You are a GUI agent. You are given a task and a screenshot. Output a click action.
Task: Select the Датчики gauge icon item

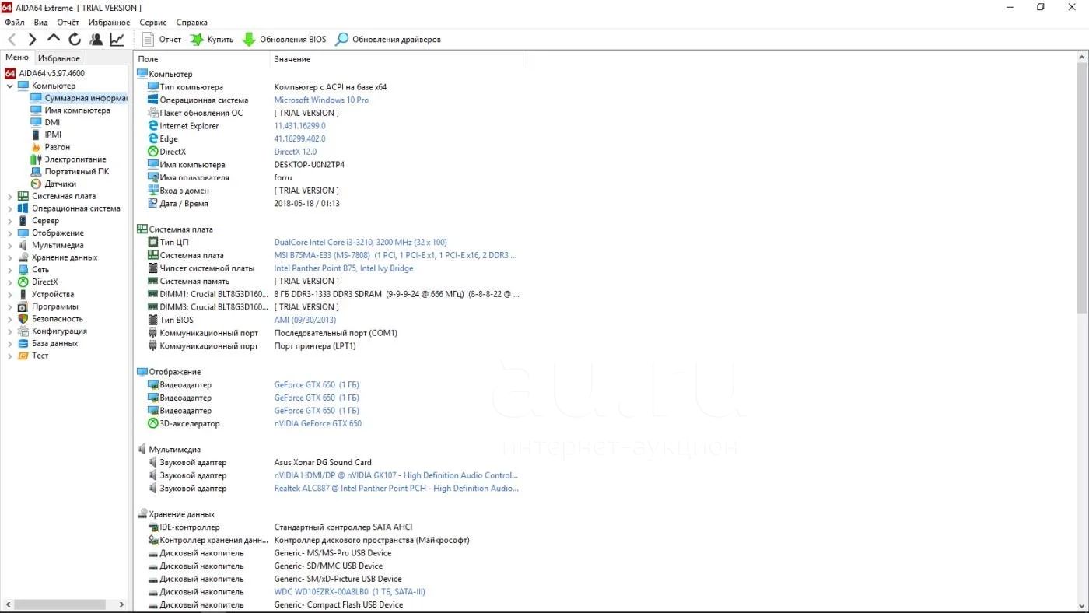tap(36, 184)
